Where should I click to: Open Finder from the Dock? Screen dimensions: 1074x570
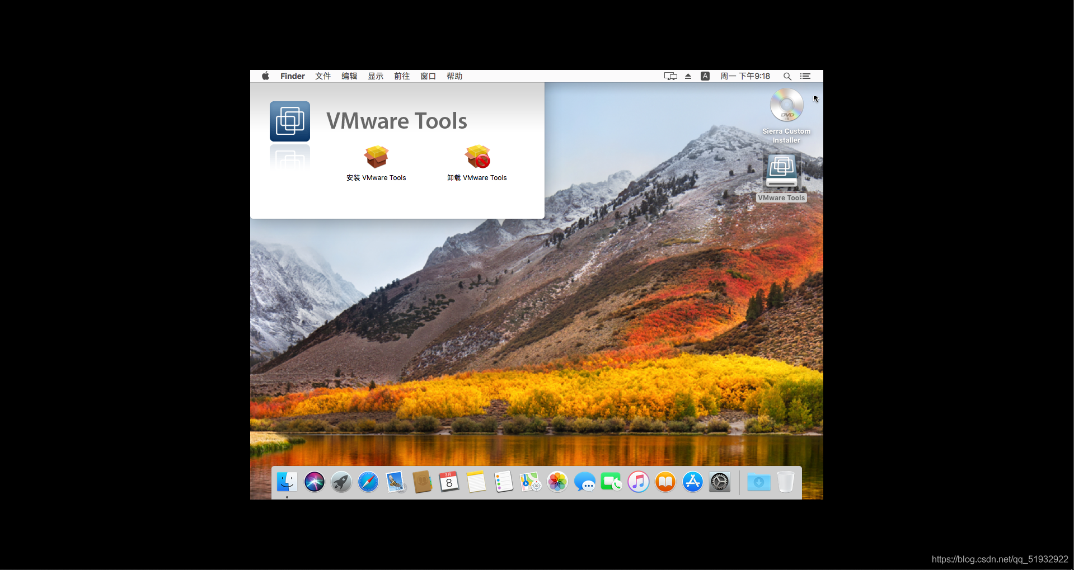coord(287,482)
